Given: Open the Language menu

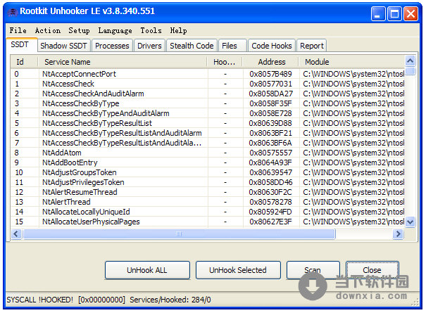Looking at the screenshot, I should (x=115, y=30).
